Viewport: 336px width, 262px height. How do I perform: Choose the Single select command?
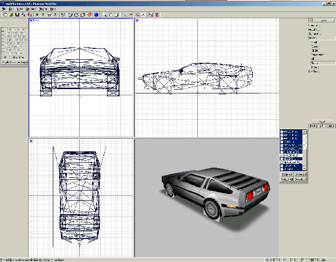(314, 42)
